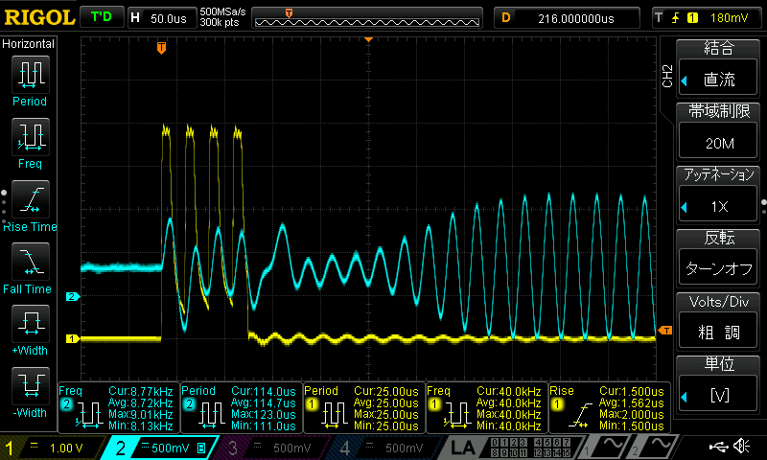Open the attenuation 1X dropdown
The height and width of the screenshot is (460, 767).
[x=719, y=206]
